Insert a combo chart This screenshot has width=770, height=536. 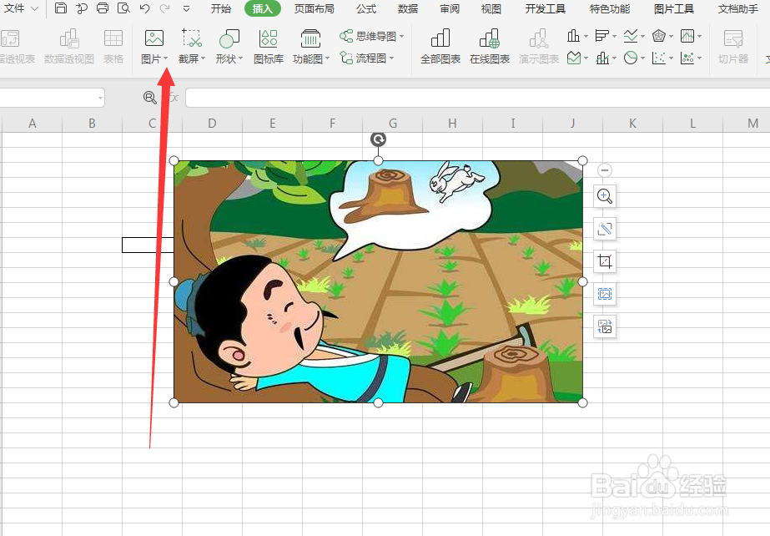point(601,58)
